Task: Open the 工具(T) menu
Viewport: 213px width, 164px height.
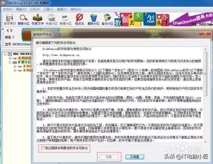Action: [x=48, y=9]
